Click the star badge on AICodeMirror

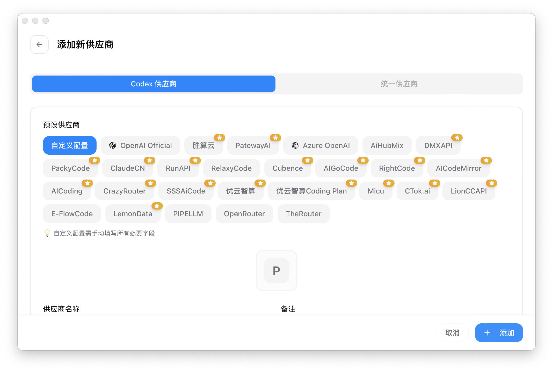(x=486, y=160)
